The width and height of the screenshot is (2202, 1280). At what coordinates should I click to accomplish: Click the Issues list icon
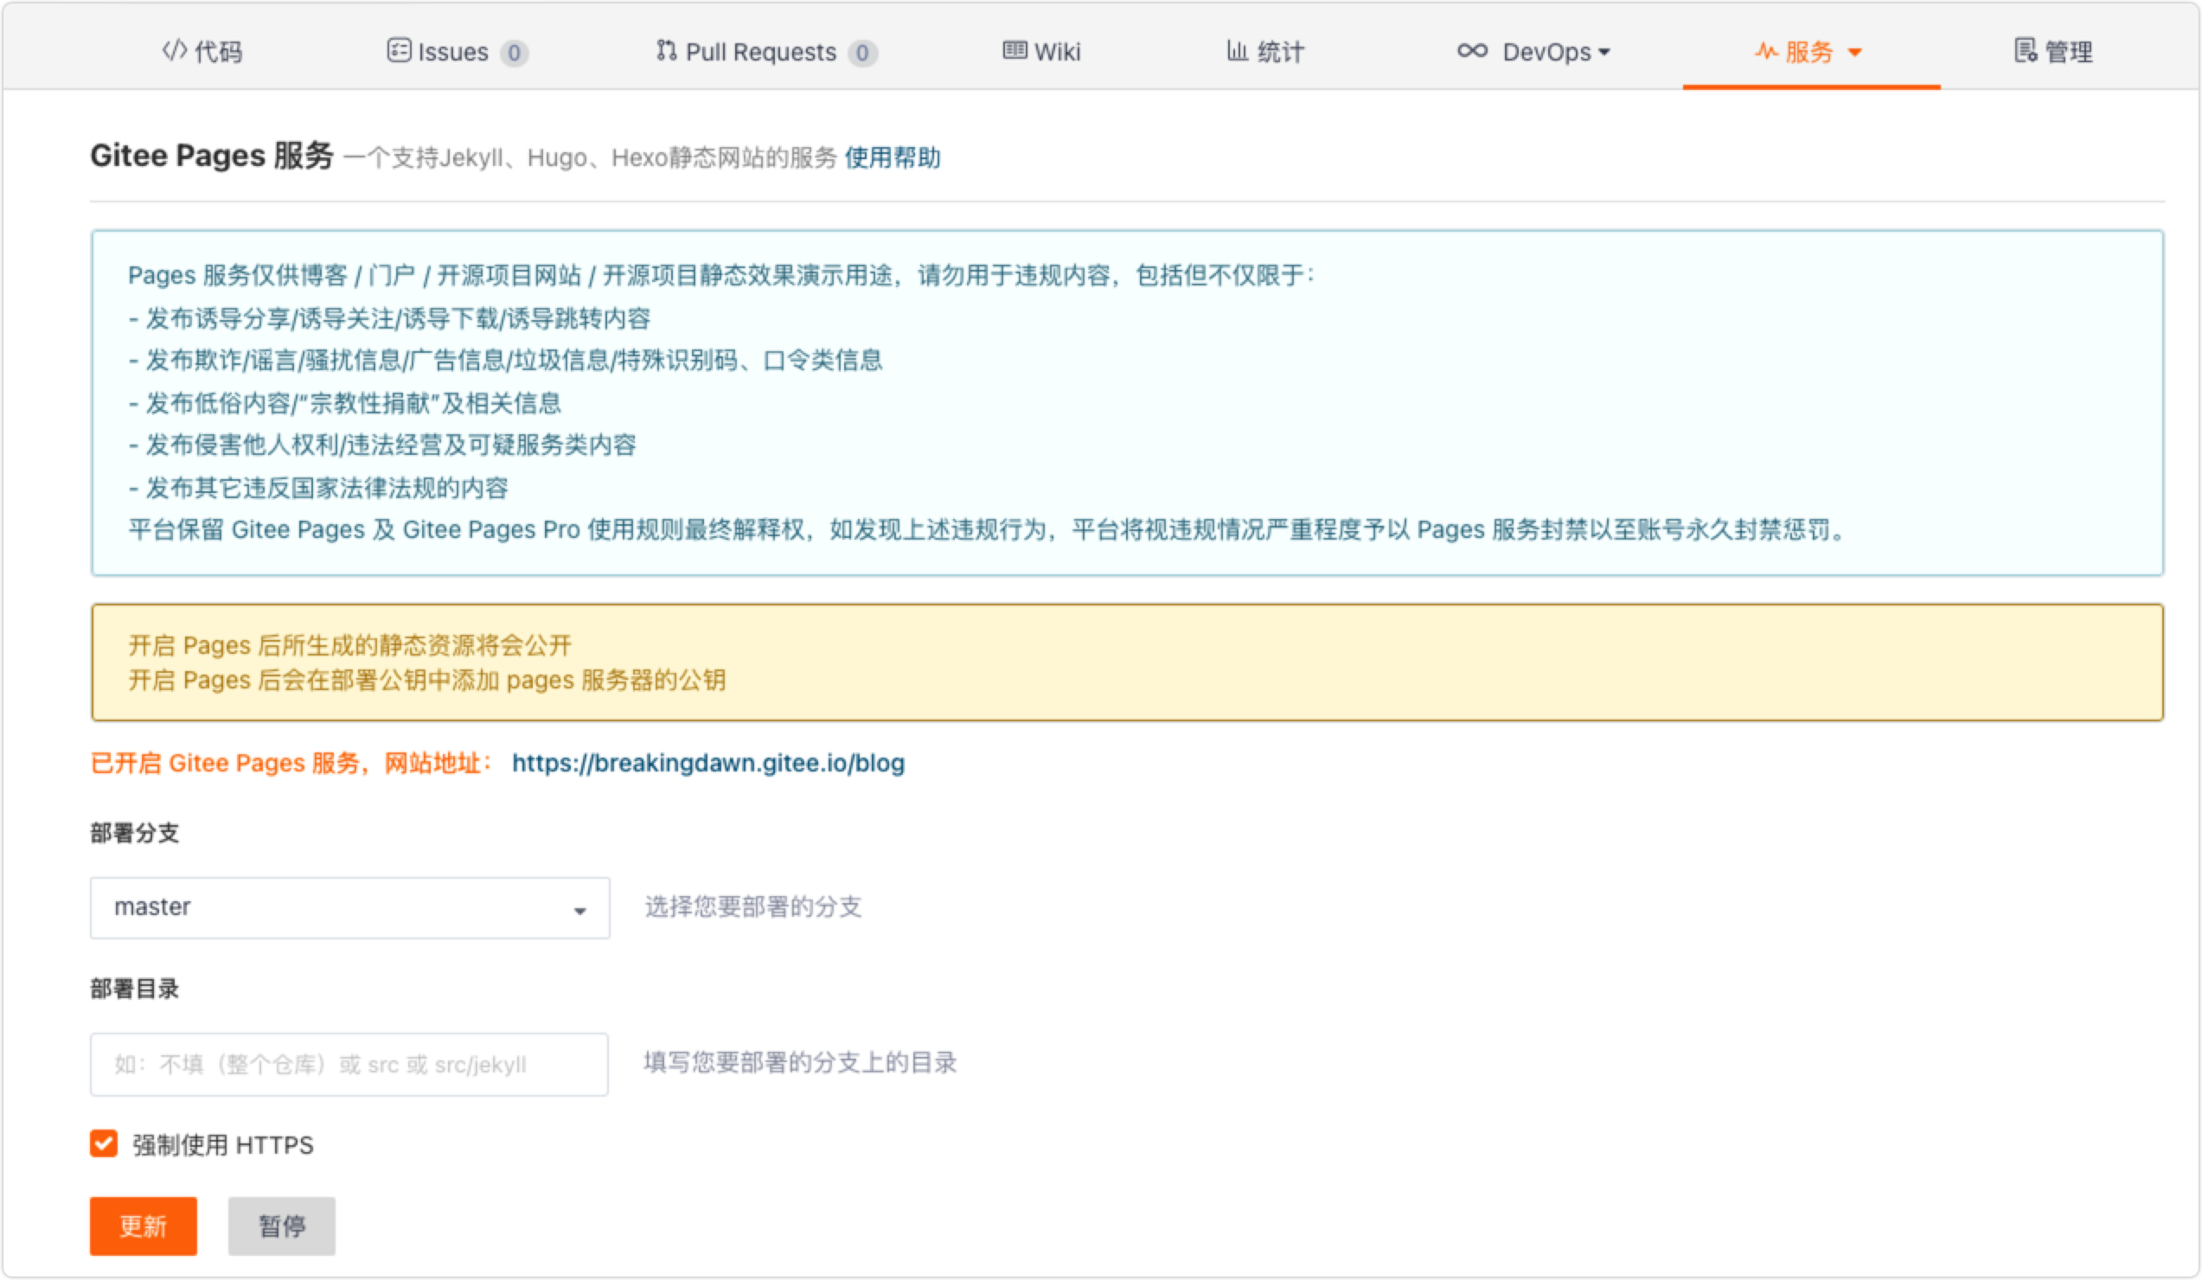pos(399,51)
